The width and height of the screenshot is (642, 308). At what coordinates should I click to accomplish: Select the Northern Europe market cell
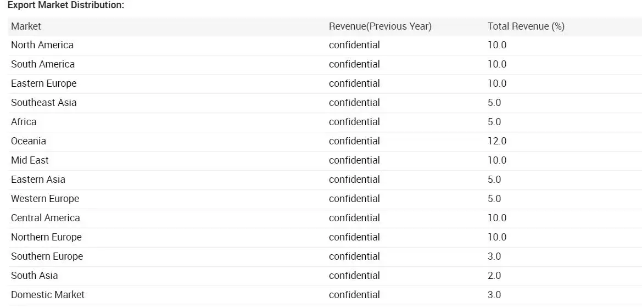click(46, 237)
